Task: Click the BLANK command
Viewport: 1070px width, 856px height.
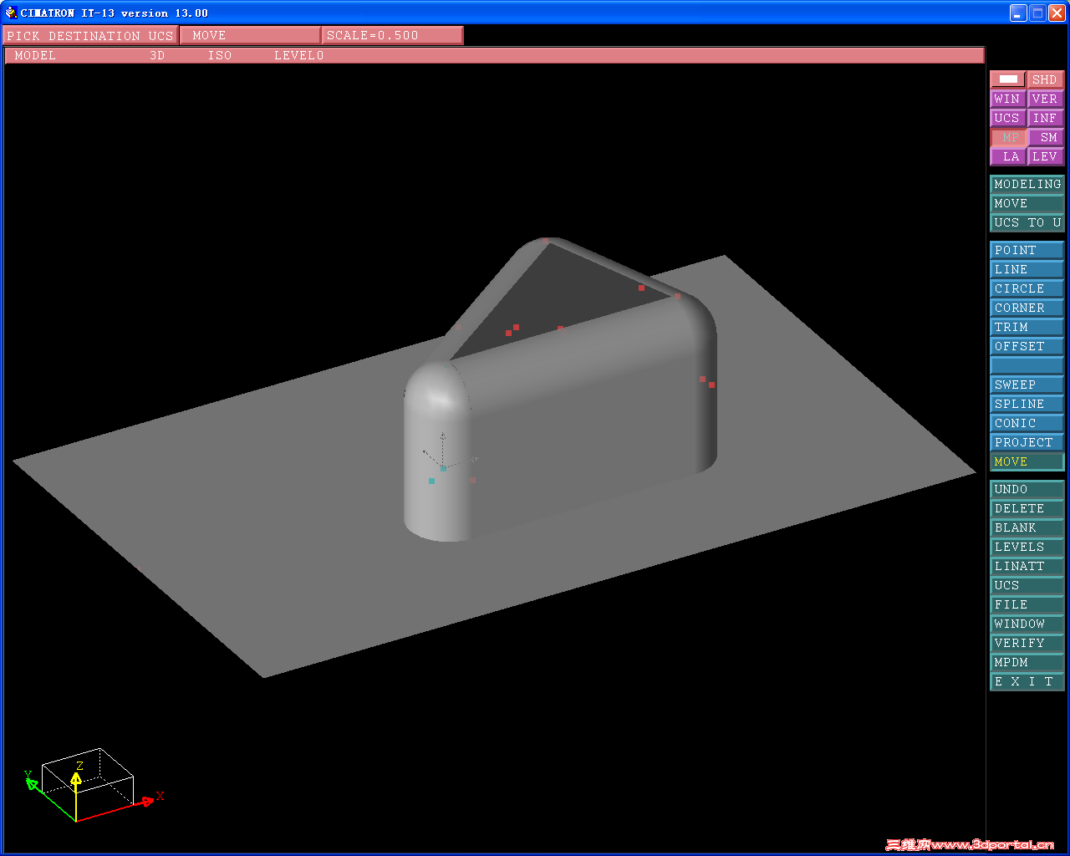Action: point(1027,527)
